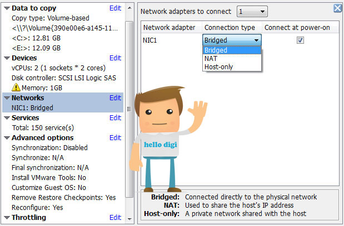Edit the Throttling settings
Screen dimensions: 344x226
point(116,217)
